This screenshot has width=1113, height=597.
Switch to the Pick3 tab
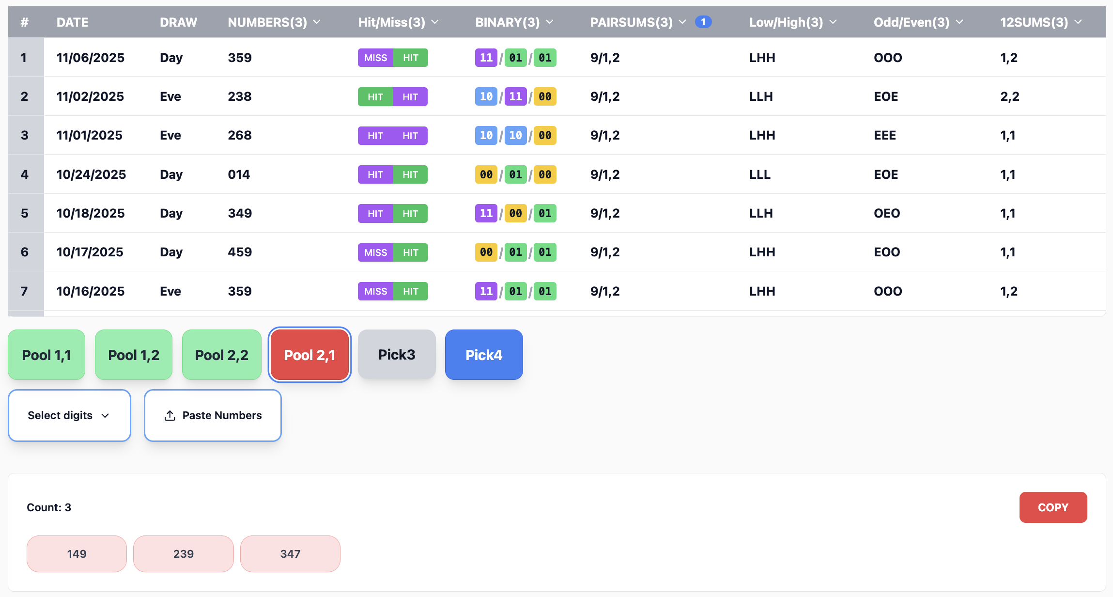point(397,355)
